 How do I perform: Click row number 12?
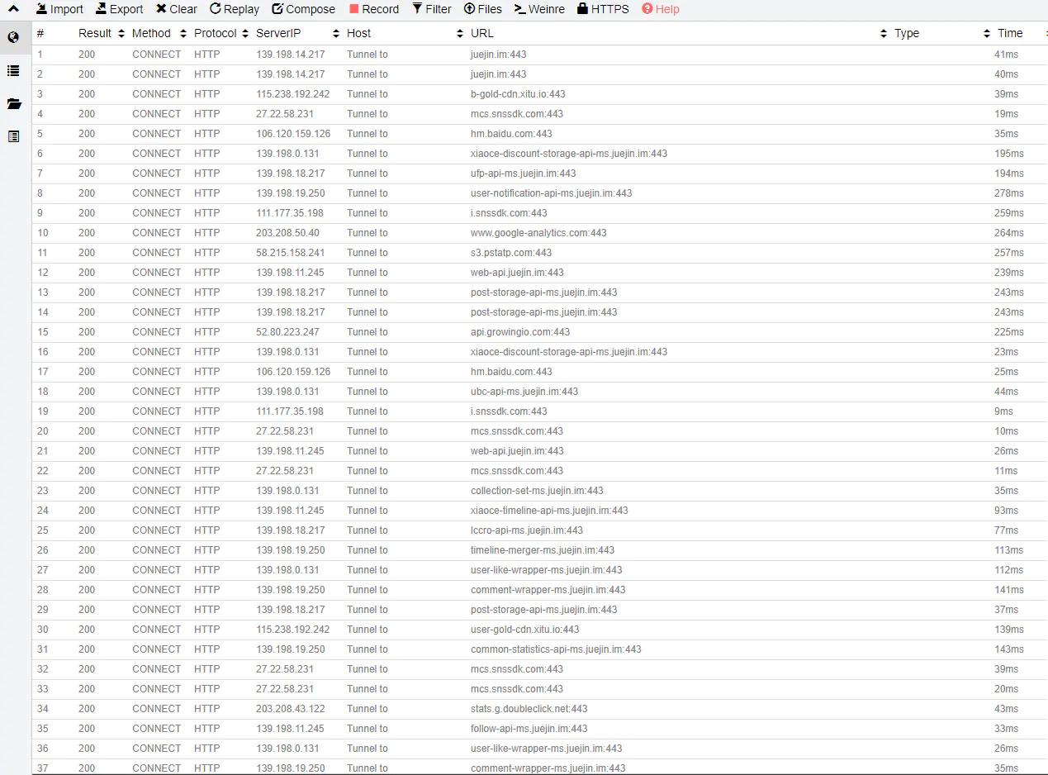tap(43, 273)
